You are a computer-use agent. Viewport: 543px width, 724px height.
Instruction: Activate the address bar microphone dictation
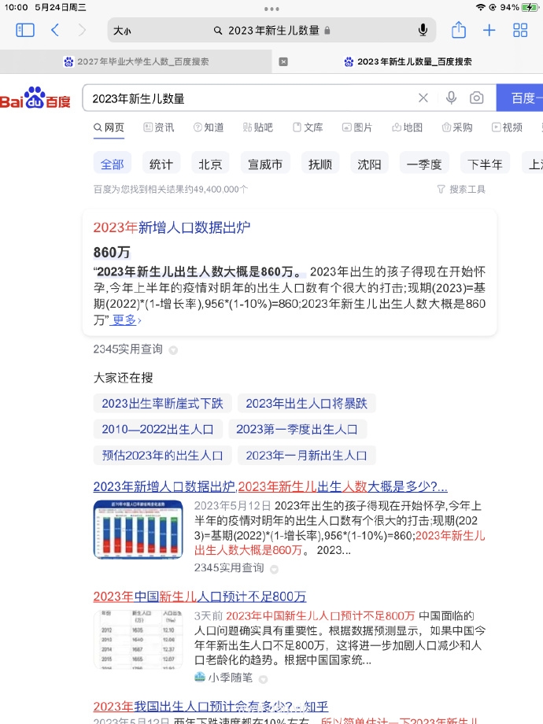pos(423,31)
